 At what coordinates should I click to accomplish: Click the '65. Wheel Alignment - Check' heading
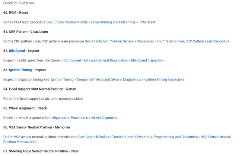point(25,108)
